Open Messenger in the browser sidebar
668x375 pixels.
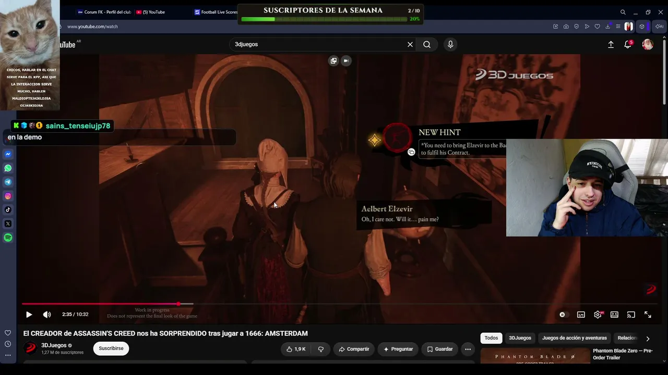point(8,154)
